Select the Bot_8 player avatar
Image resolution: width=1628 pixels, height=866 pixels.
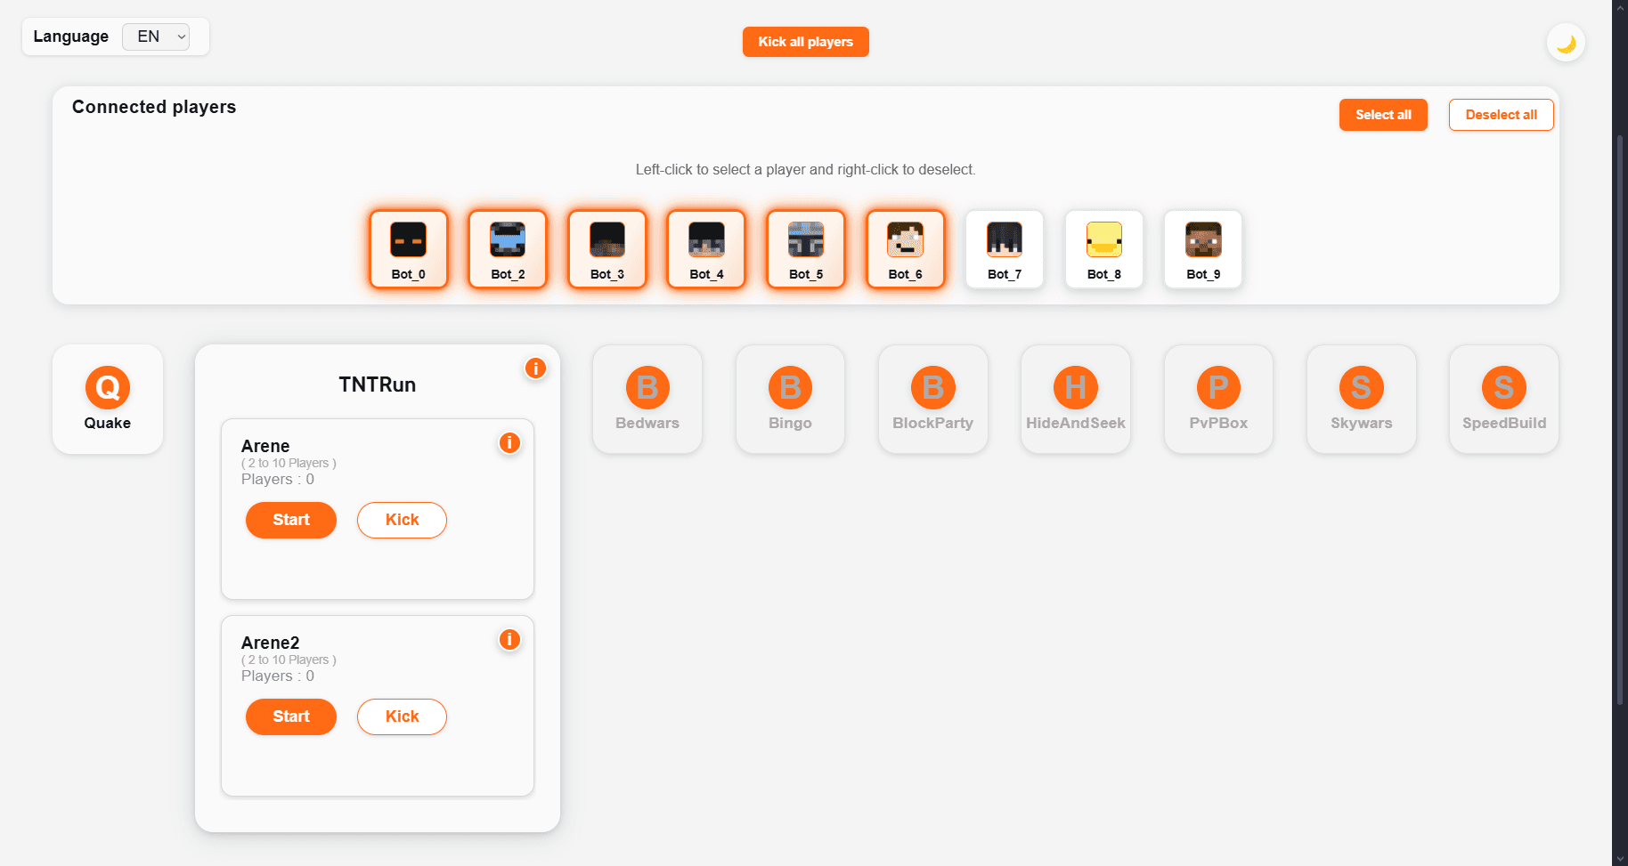pos(1103,249)
